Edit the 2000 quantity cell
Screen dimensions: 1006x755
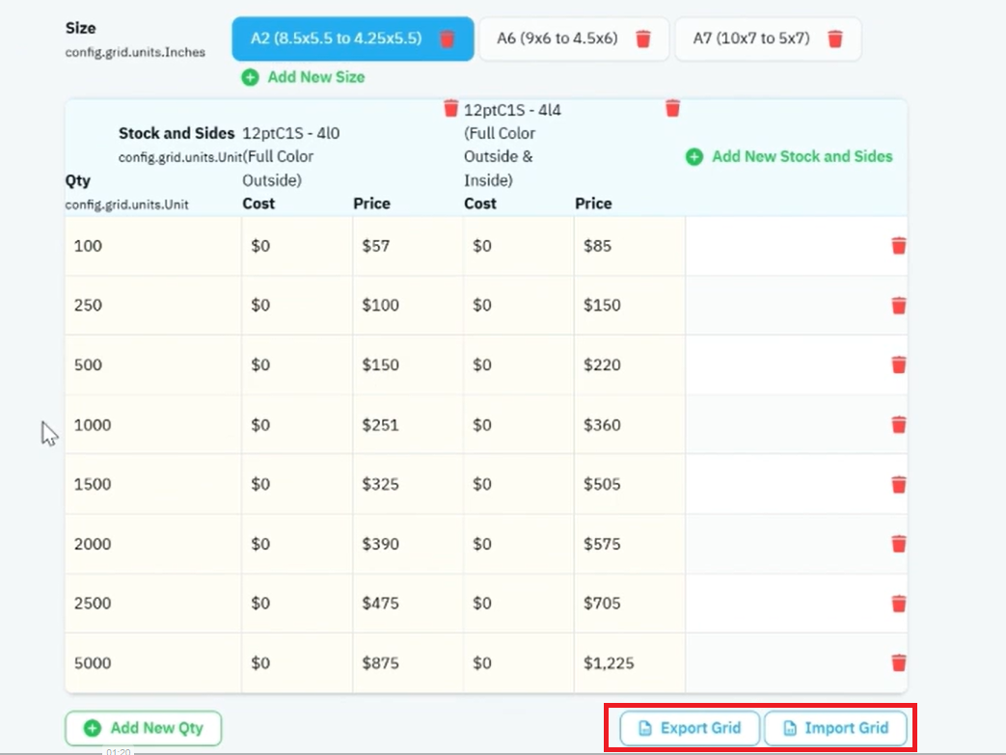pos(153,544)
